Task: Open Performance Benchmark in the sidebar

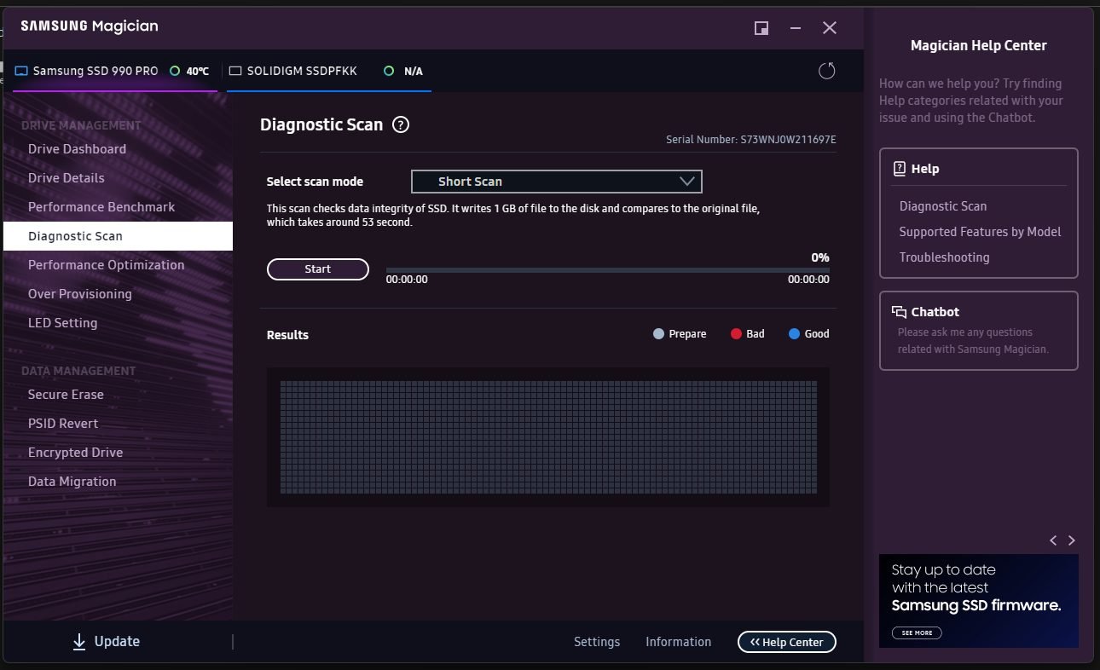Action: (x=101, y=207)
